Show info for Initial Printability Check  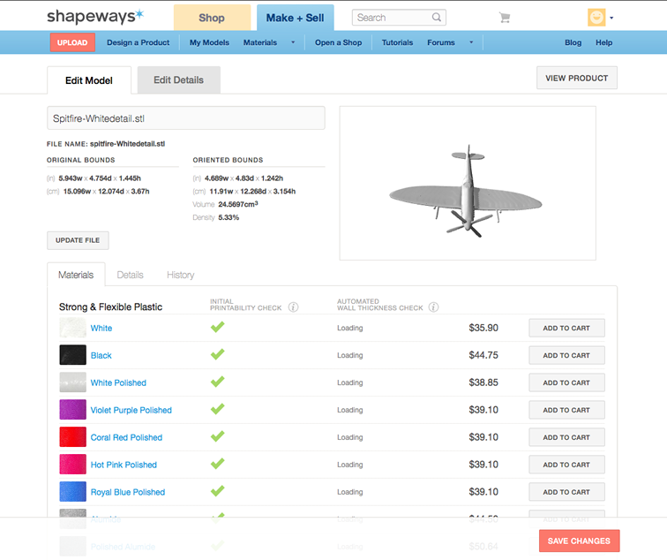point(293,307)
